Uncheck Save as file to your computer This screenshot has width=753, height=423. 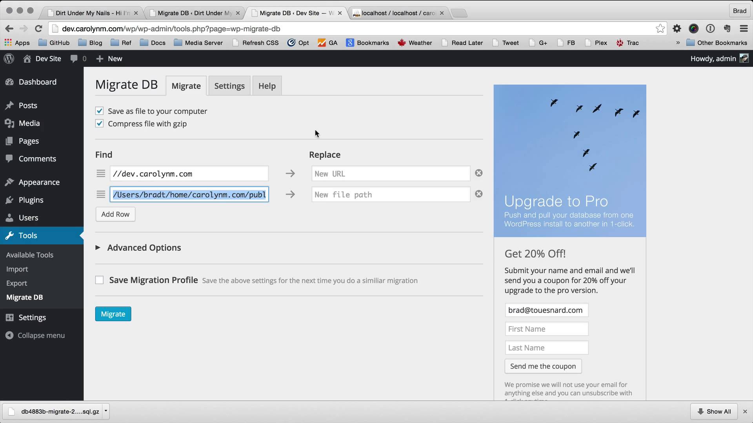(99, 111)
